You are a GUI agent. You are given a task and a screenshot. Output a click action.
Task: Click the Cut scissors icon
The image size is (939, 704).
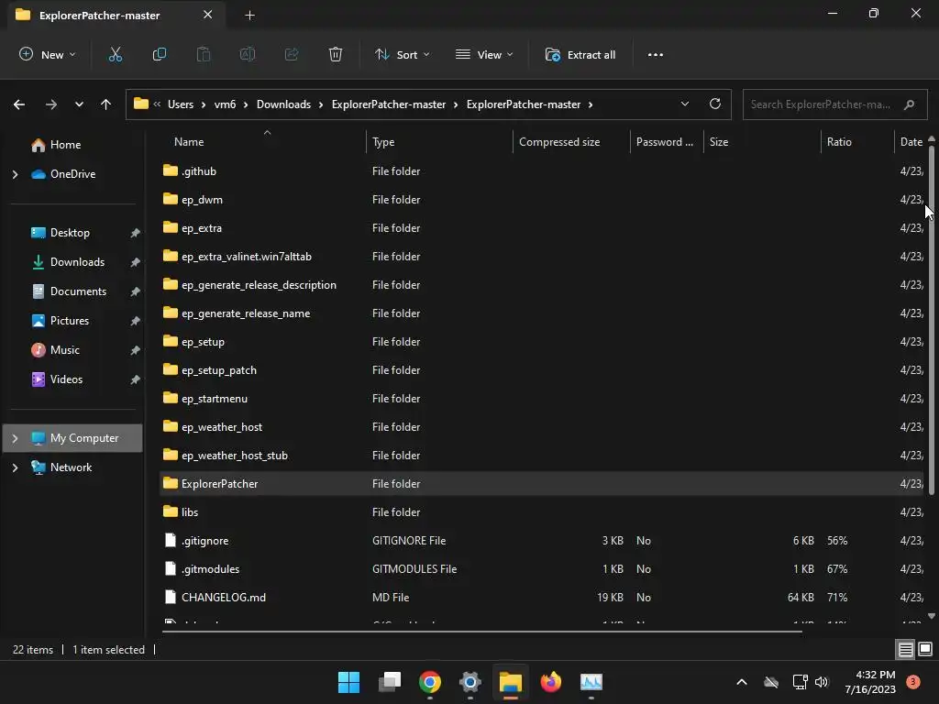(x=115, y=54)
